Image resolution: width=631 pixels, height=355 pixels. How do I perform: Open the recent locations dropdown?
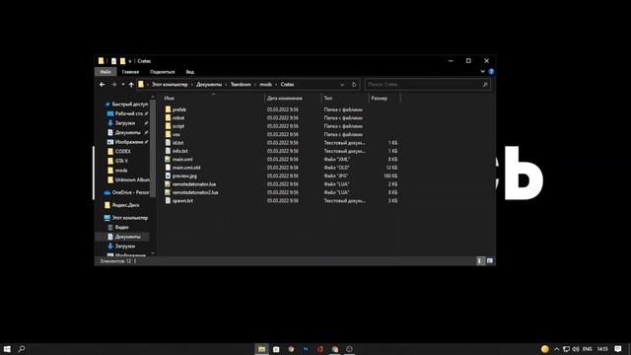[122, 85]
